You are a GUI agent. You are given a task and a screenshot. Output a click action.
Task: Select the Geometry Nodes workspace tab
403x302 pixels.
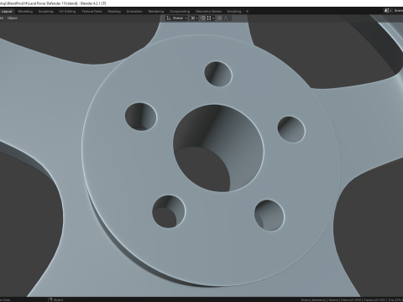pos(208,12)
